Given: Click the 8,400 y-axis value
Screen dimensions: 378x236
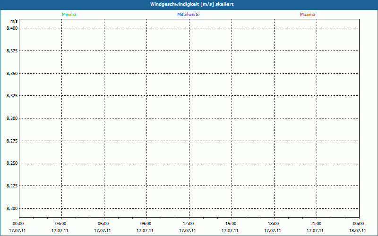Looking at the screenshot, I should pyautogui.click(x=12, y=28).
